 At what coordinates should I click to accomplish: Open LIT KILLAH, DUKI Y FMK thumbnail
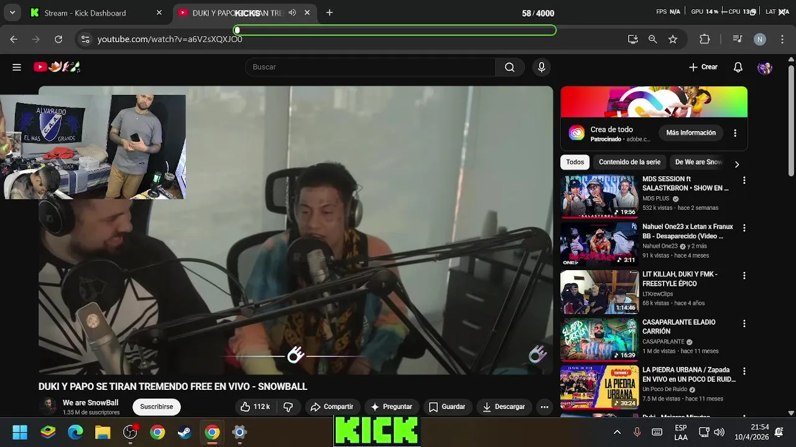pyautogui.click(x=599, y=292)
